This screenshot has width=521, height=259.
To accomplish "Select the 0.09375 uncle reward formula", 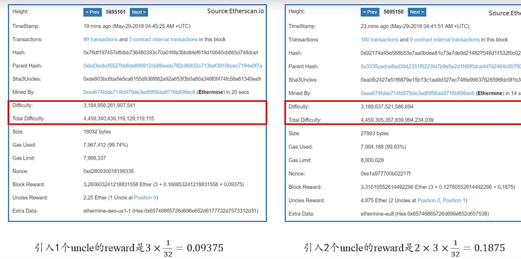I will [x=129, y=248].
